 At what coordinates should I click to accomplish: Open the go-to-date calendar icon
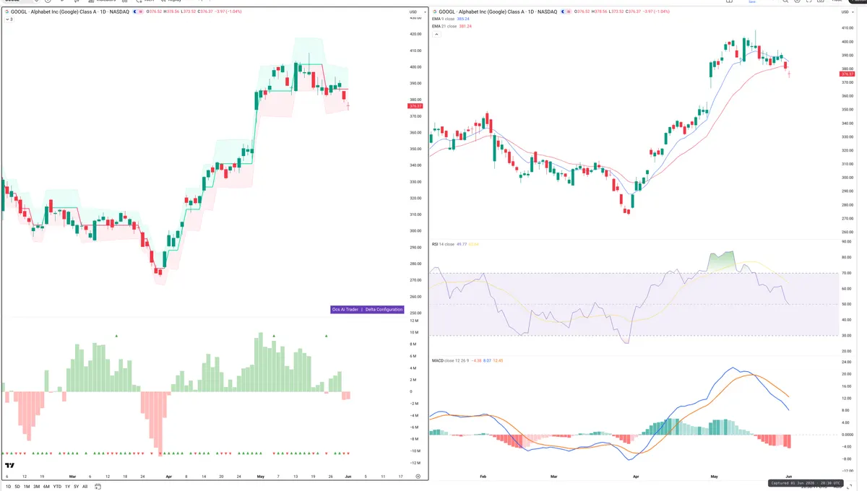pyautogui.click(x=98, y=487)
